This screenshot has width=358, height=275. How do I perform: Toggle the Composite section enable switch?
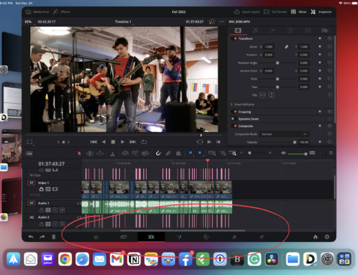point(235,126)
